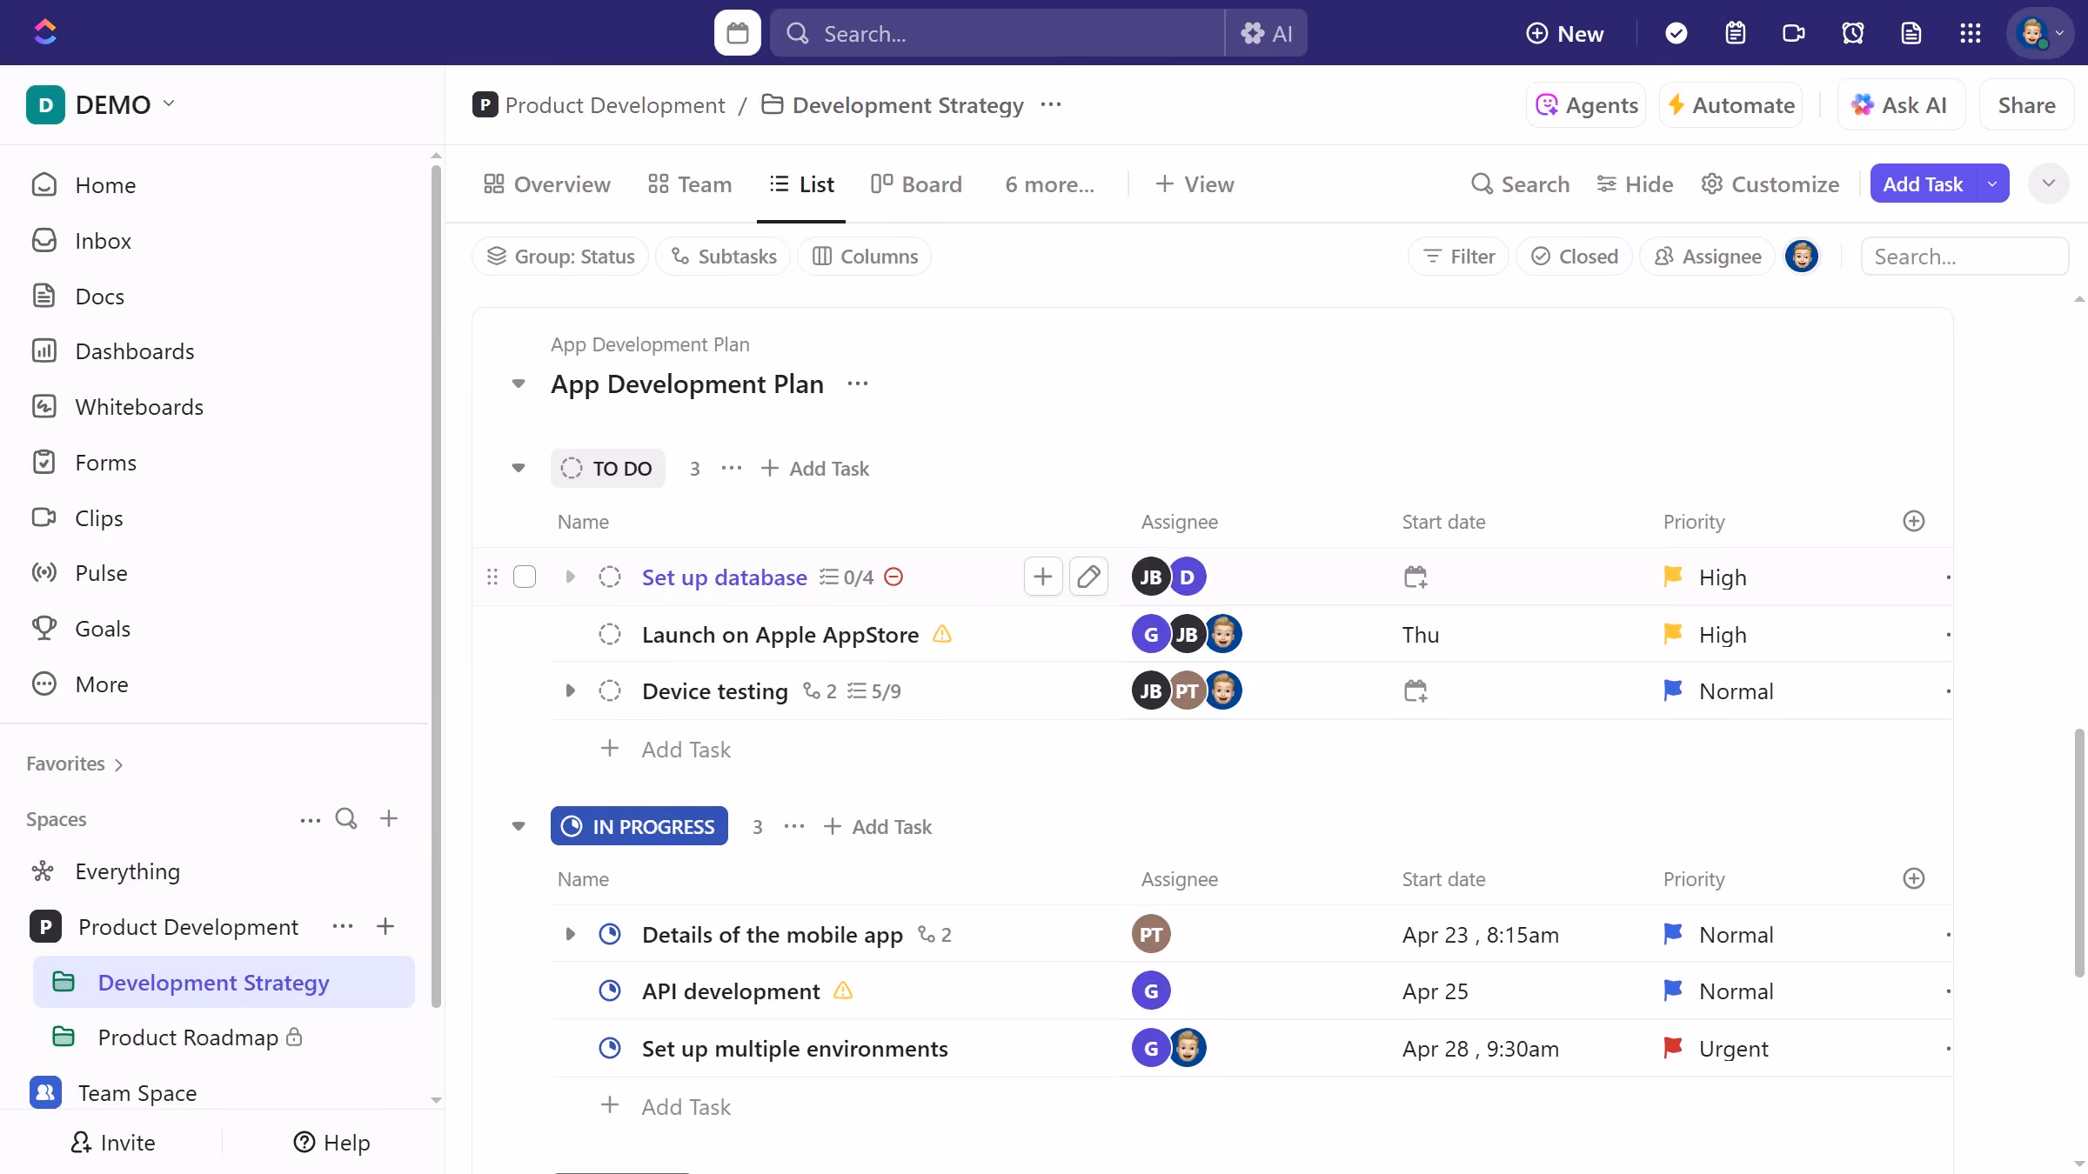Toggle status icon of Set up multiple environments
This screenshot has width=2088, height=1174.
(610, 1049)
